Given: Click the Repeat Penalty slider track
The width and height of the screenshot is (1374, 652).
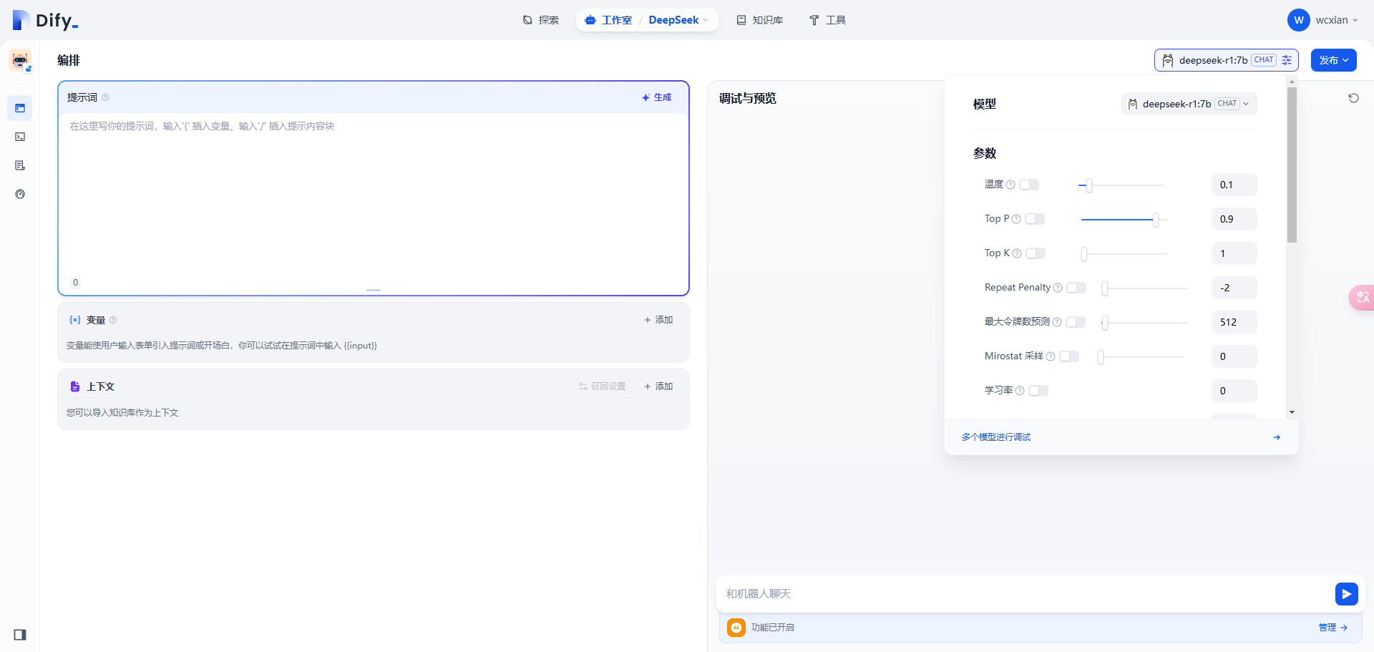Looking at the screenshot, I should (x=1145, y=288).
